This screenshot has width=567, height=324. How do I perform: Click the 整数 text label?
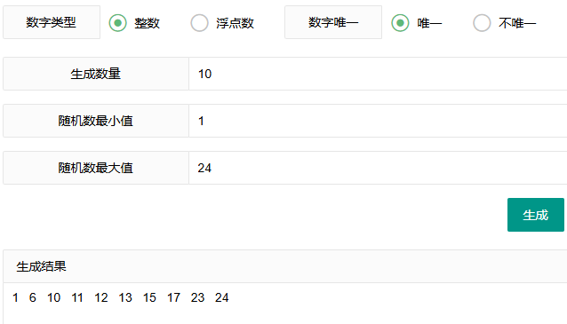pyautogui.click(x=147, y=23)
